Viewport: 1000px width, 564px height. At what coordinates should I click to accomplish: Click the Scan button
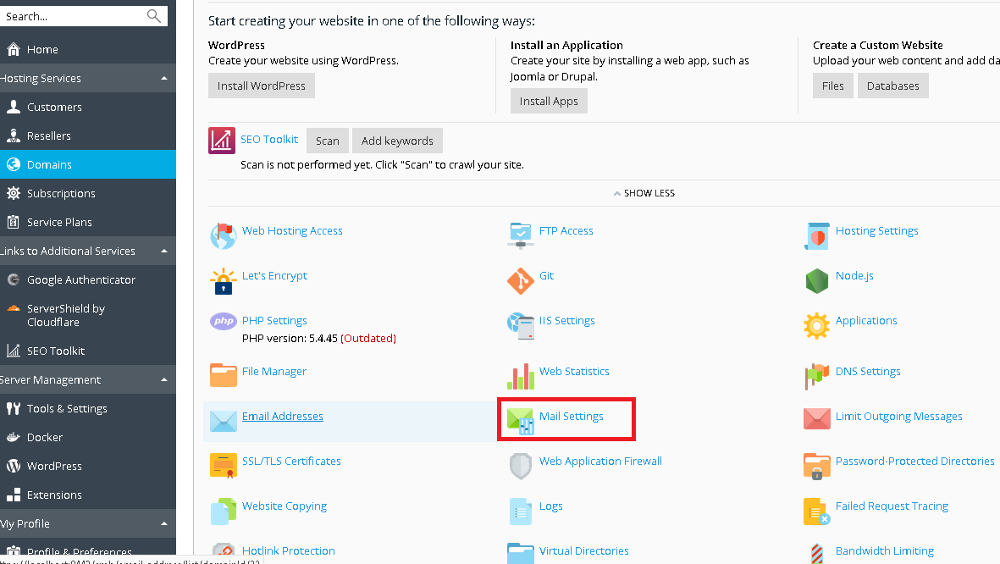[327, 141]
